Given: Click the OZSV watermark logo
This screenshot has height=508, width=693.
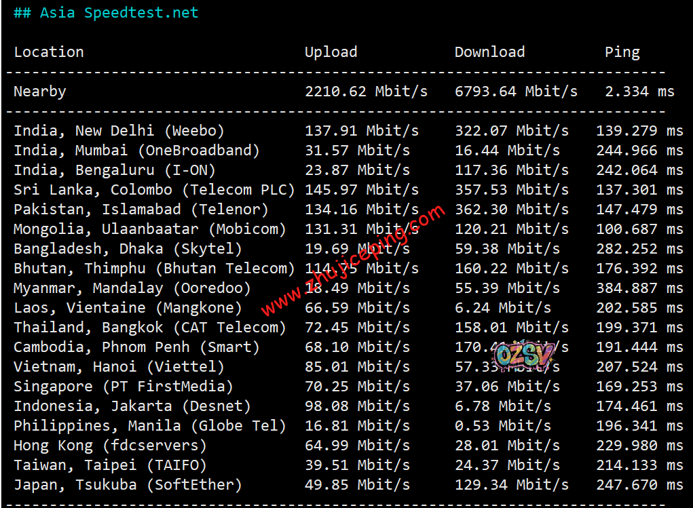Looking at the screenshot, I should click(525, 355).
